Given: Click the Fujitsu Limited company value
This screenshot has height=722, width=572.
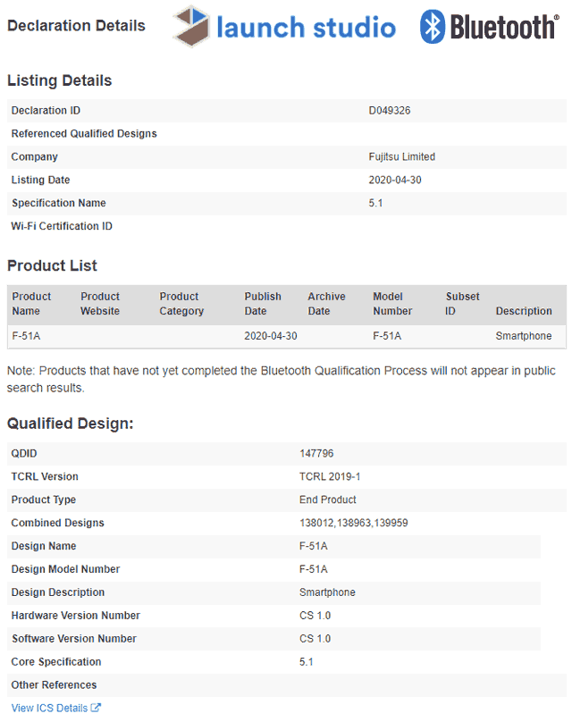Looking at the screenshot, I should pyautogui.click(x=401, y=157).
